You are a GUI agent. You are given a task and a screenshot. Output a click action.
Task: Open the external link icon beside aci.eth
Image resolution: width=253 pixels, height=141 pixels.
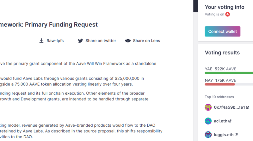click(230, 121)
